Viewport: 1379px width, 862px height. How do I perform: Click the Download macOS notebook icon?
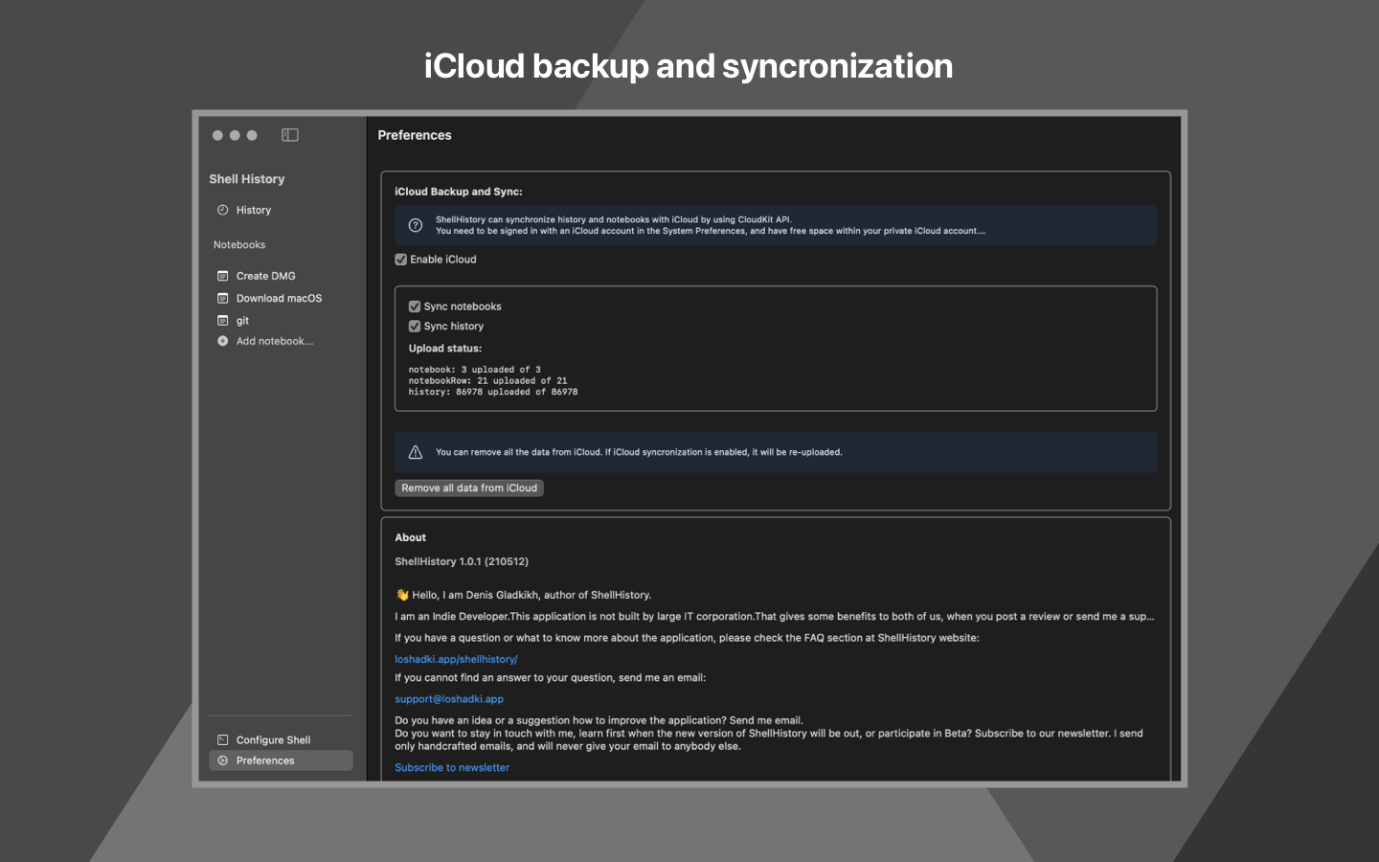[x=222, y=298]
